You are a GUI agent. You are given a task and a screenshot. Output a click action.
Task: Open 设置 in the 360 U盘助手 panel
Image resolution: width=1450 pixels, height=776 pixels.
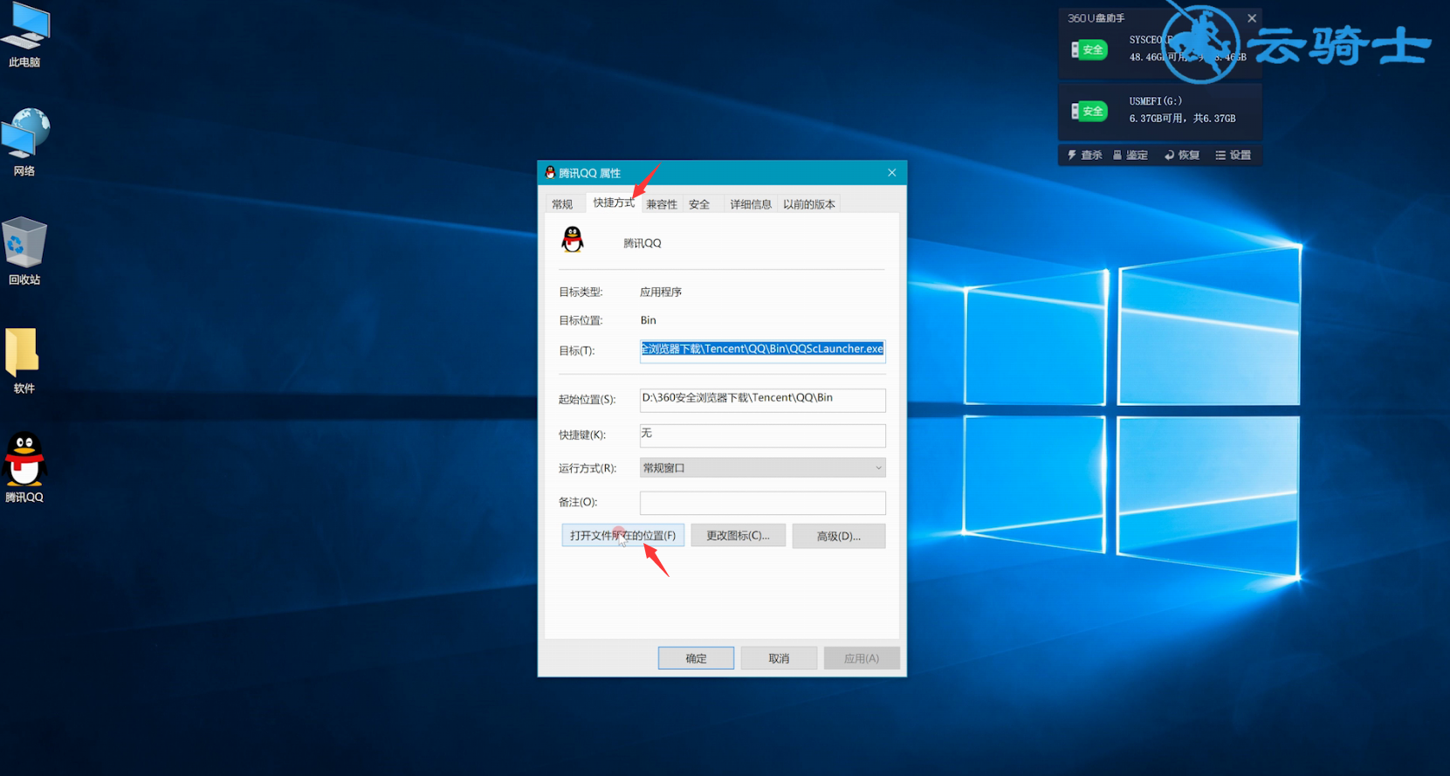(x=1233, y=155)
